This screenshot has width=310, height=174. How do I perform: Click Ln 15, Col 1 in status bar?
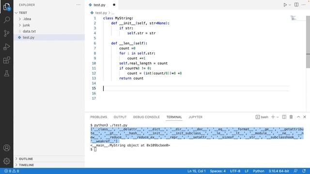[197, 171]
